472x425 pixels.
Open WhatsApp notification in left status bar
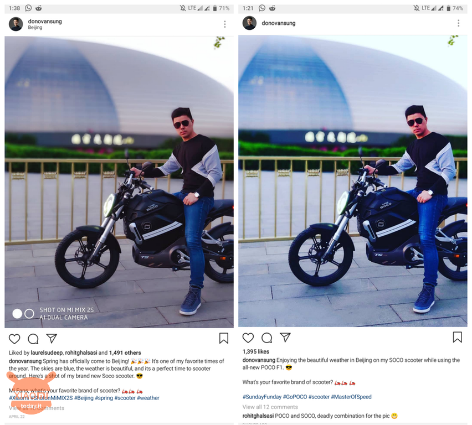(28, 8)
